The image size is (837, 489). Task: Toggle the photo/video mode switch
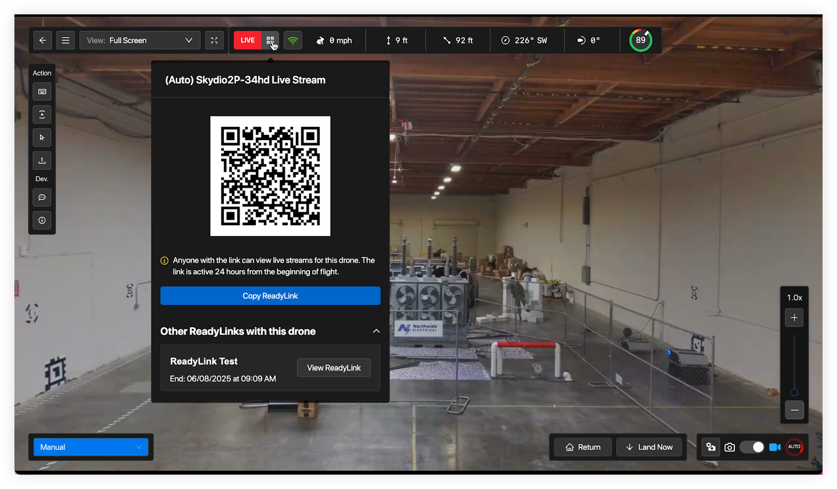(752, 447)
